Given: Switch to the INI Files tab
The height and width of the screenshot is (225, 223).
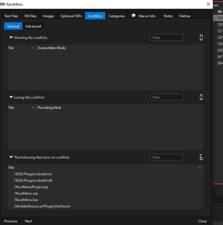Looking at the screenshot, I should [x=30, y=16].
